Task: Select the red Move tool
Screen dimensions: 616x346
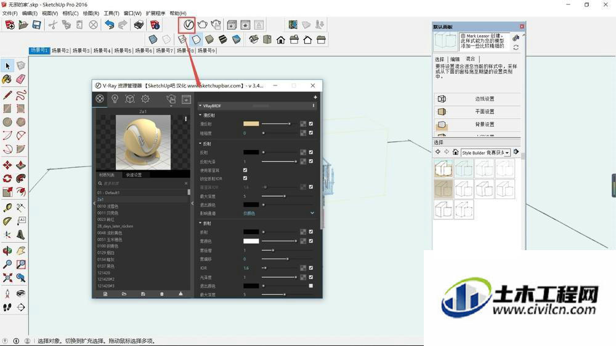Action: pyautogui.click(x=7, y=165)
